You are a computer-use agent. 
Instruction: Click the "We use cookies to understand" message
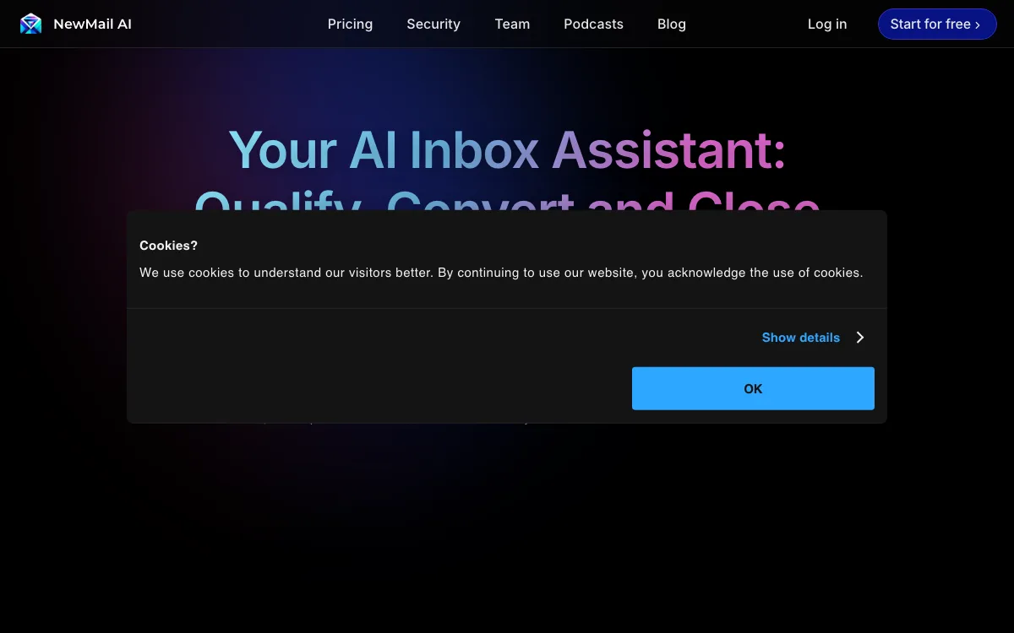[501, 273]
